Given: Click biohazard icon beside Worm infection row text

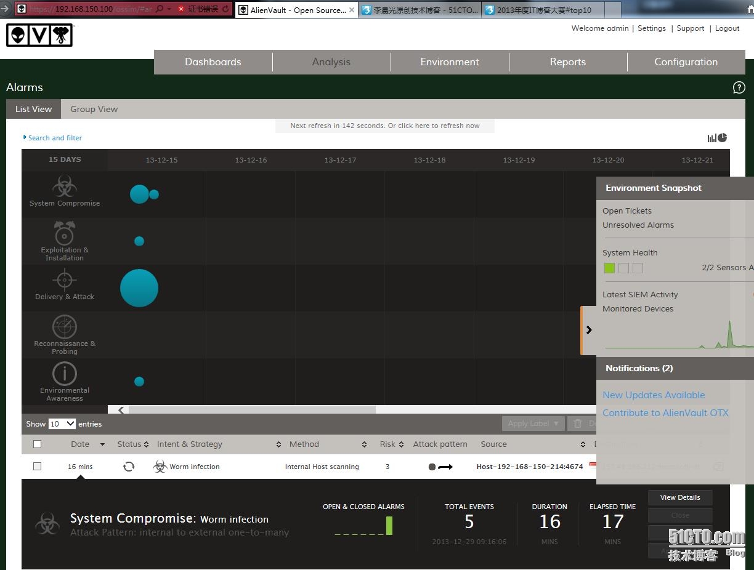Looking at the screenshot, I should (160, 467).
